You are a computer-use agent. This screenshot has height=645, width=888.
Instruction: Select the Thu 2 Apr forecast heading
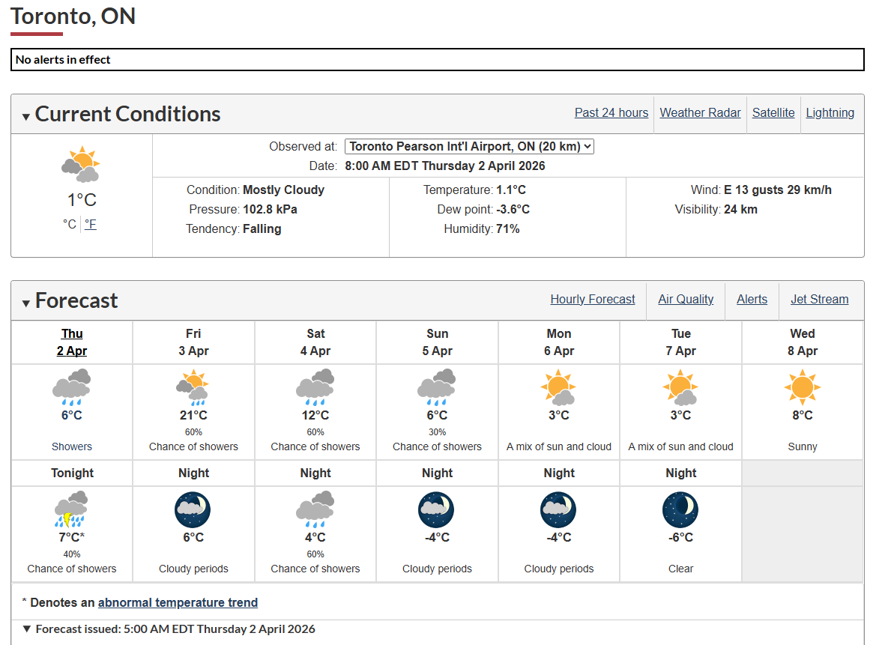(72, 342)
